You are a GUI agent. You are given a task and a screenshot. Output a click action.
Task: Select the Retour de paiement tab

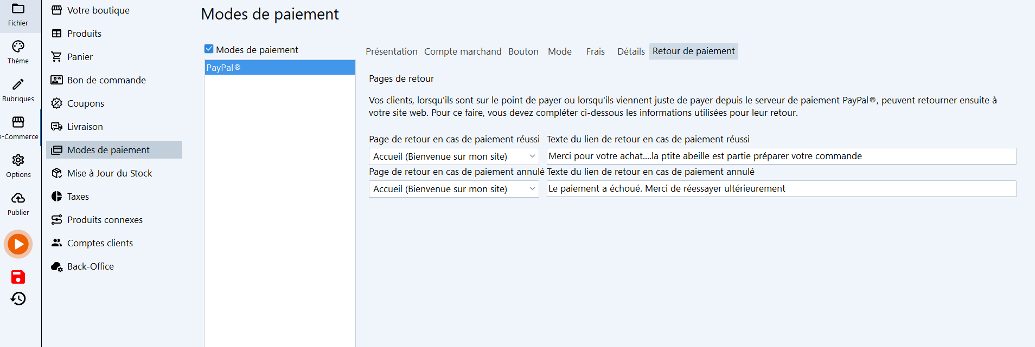(x=694, y=51)
